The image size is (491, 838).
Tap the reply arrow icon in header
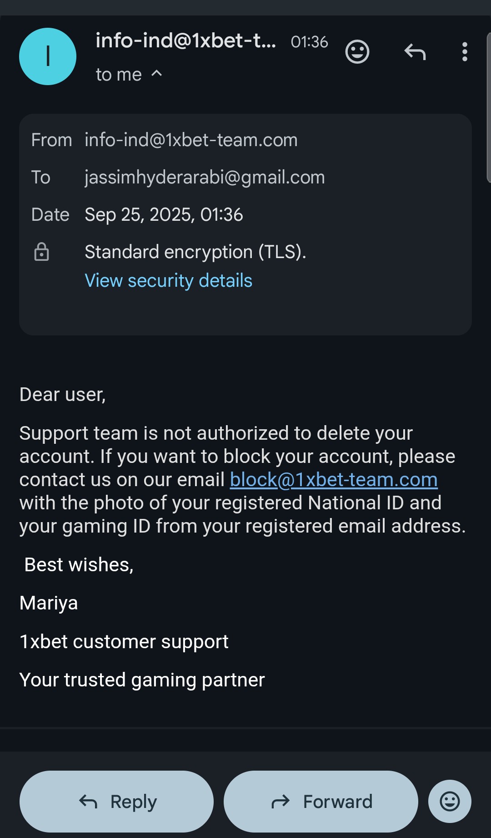pos(415,52)
